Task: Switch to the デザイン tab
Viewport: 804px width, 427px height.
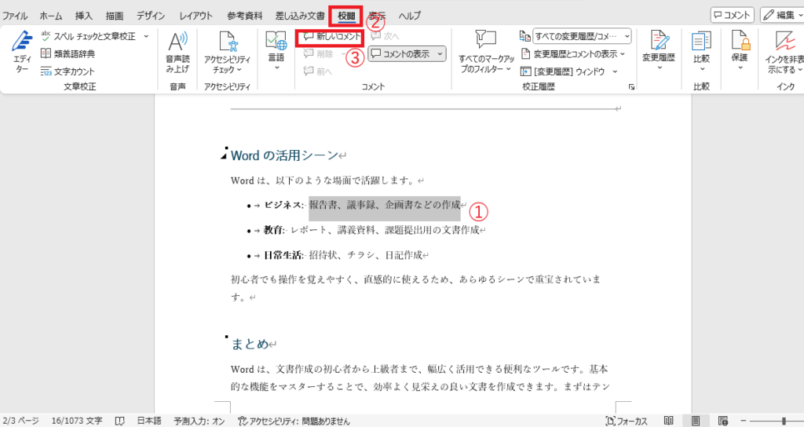Action: [151, 16]
